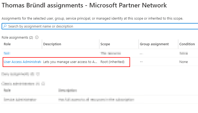This screenshot has height=113, width=198.
Task: Click the magnifier icon in the search box
Action: tap(5, 26)
